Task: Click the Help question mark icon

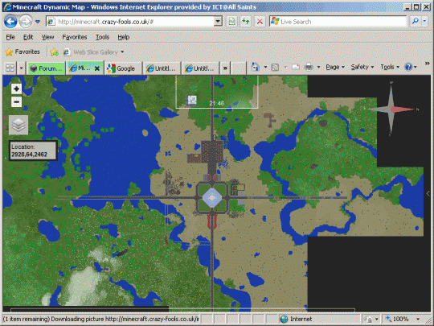Action: 408,67
